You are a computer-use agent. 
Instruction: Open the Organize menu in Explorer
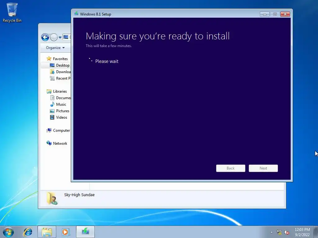click(55, 48)
